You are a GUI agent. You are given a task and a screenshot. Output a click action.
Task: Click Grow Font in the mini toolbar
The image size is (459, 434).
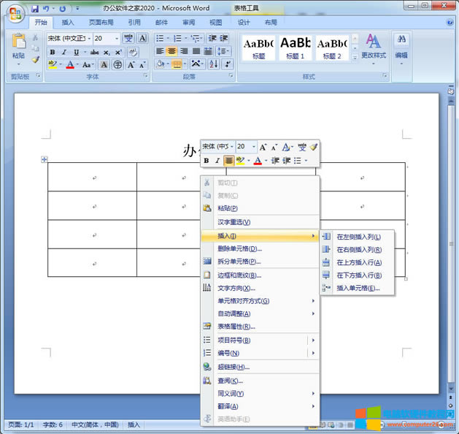click(x=263, y=147)
